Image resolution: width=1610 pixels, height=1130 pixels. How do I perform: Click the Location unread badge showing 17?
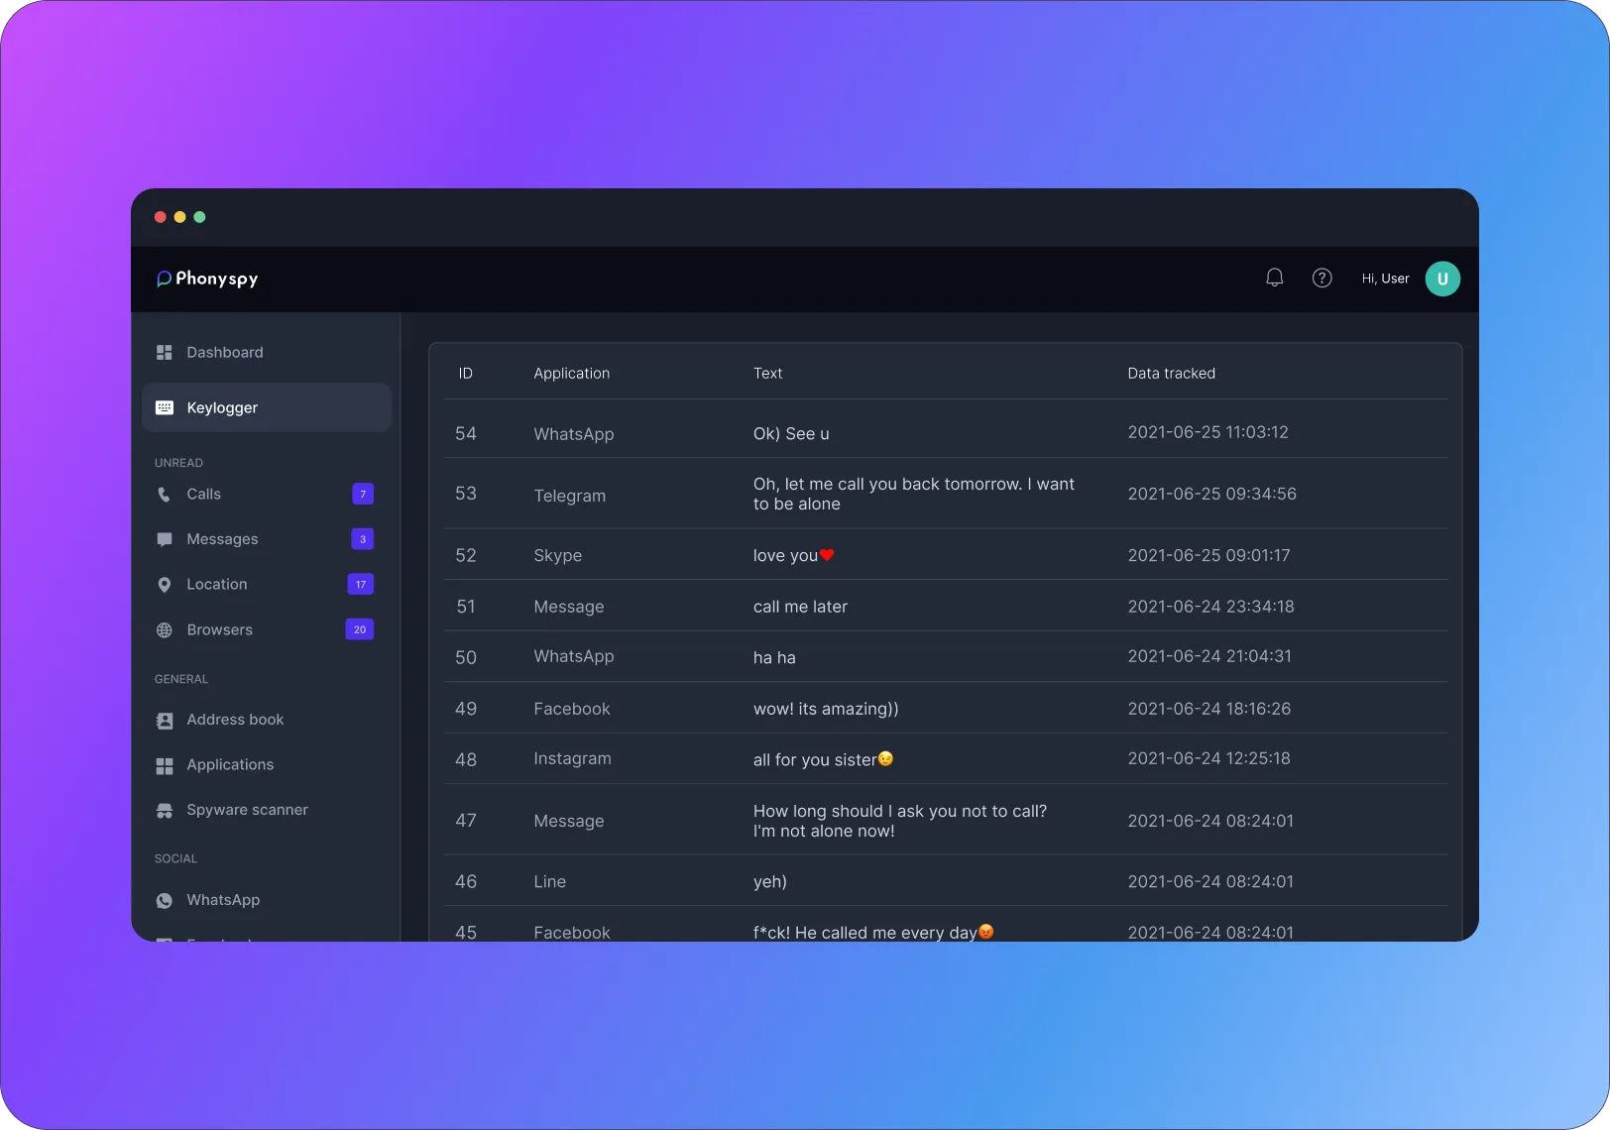coord(361,585)
